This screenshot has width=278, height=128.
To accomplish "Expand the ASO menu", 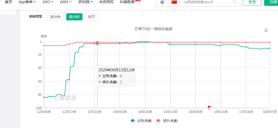I will click(48, 2).
